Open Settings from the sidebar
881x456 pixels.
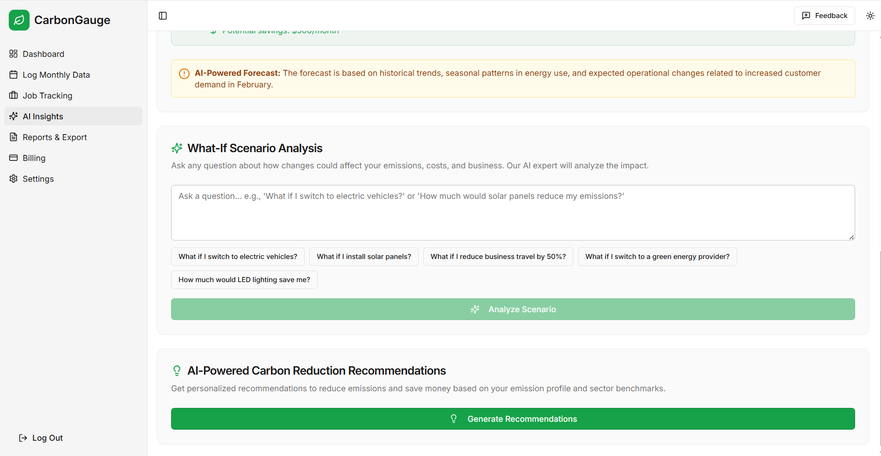(x=73, y=179)
